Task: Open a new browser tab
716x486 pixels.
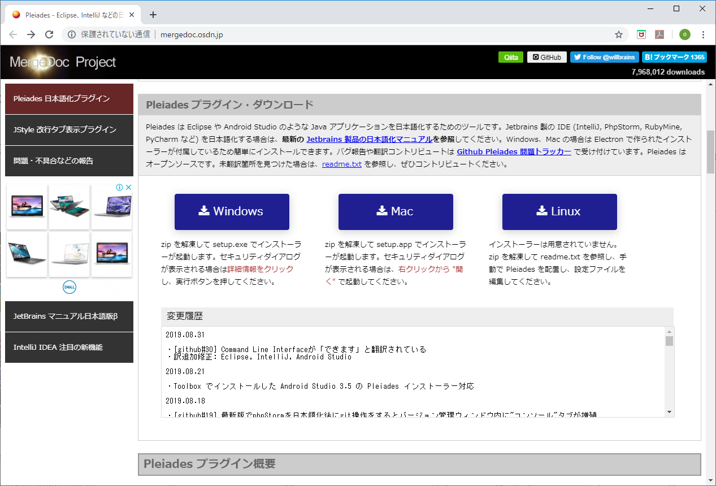Action: [x=153, y=15]
